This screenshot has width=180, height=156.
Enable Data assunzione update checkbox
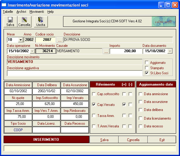(x=140, y=102)
